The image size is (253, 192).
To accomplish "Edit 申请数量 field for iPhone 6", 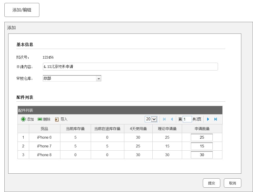I will click(x=202, y=138).
